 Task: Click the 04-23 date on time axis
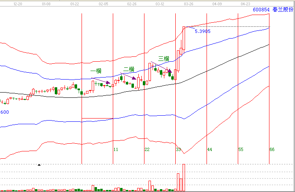click(x=245, y=3)
